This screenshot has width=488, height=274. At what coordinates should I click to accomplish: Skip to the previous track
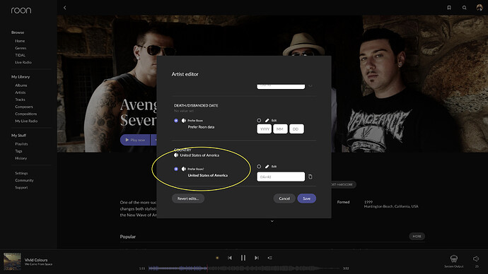coord(230,258)
